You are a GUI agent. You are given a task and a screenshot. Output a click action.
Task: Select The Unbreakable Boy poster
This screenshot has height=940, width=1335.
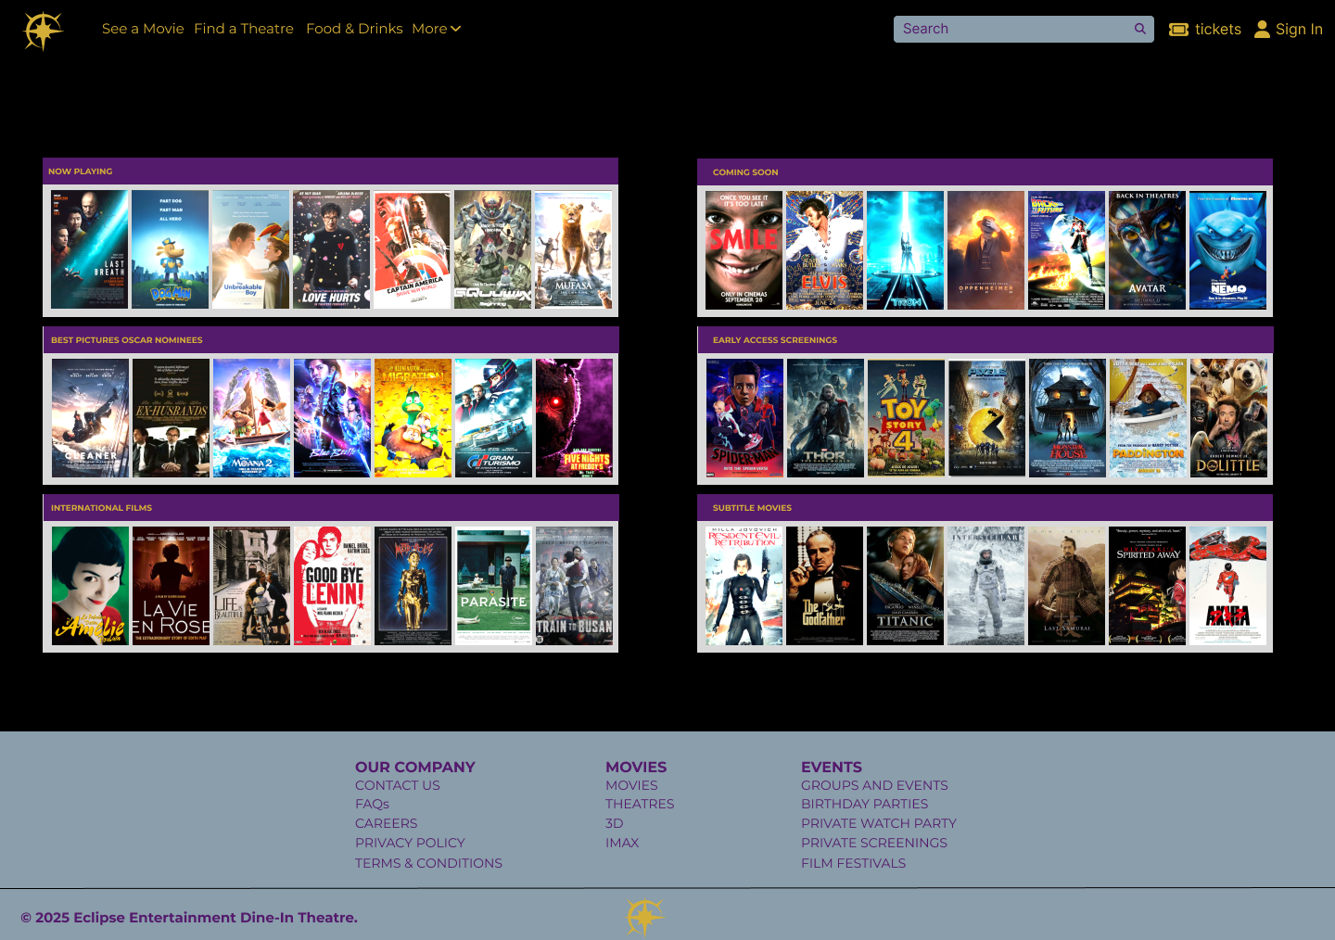[x=251, y=249]
